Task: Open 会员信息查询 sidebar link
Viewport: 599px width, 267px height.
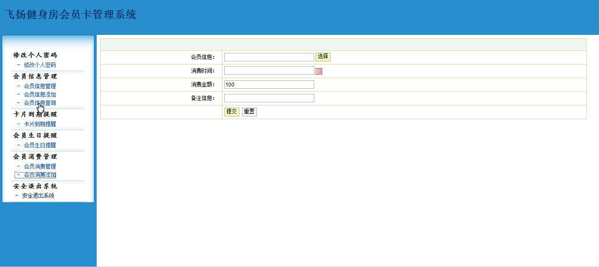Action: tap(40, 103)
